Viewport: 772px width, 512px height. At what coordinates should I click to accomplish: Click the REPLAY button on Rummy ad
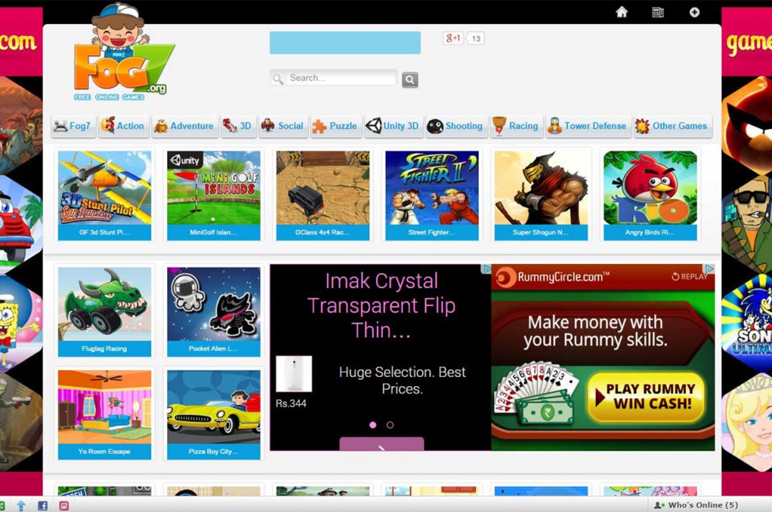690,277
